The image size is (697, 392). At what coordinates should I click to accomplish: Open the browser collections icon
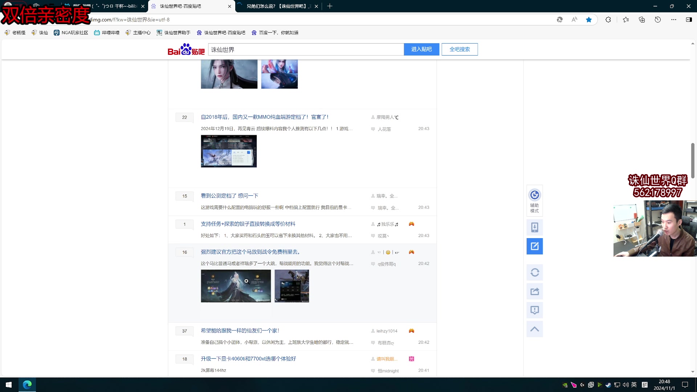[x=642, y=20]
